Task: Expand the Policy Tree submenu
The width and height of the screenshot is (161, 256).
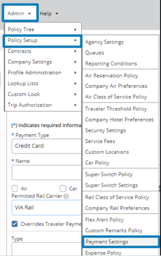Action: [x=43, y=30]
